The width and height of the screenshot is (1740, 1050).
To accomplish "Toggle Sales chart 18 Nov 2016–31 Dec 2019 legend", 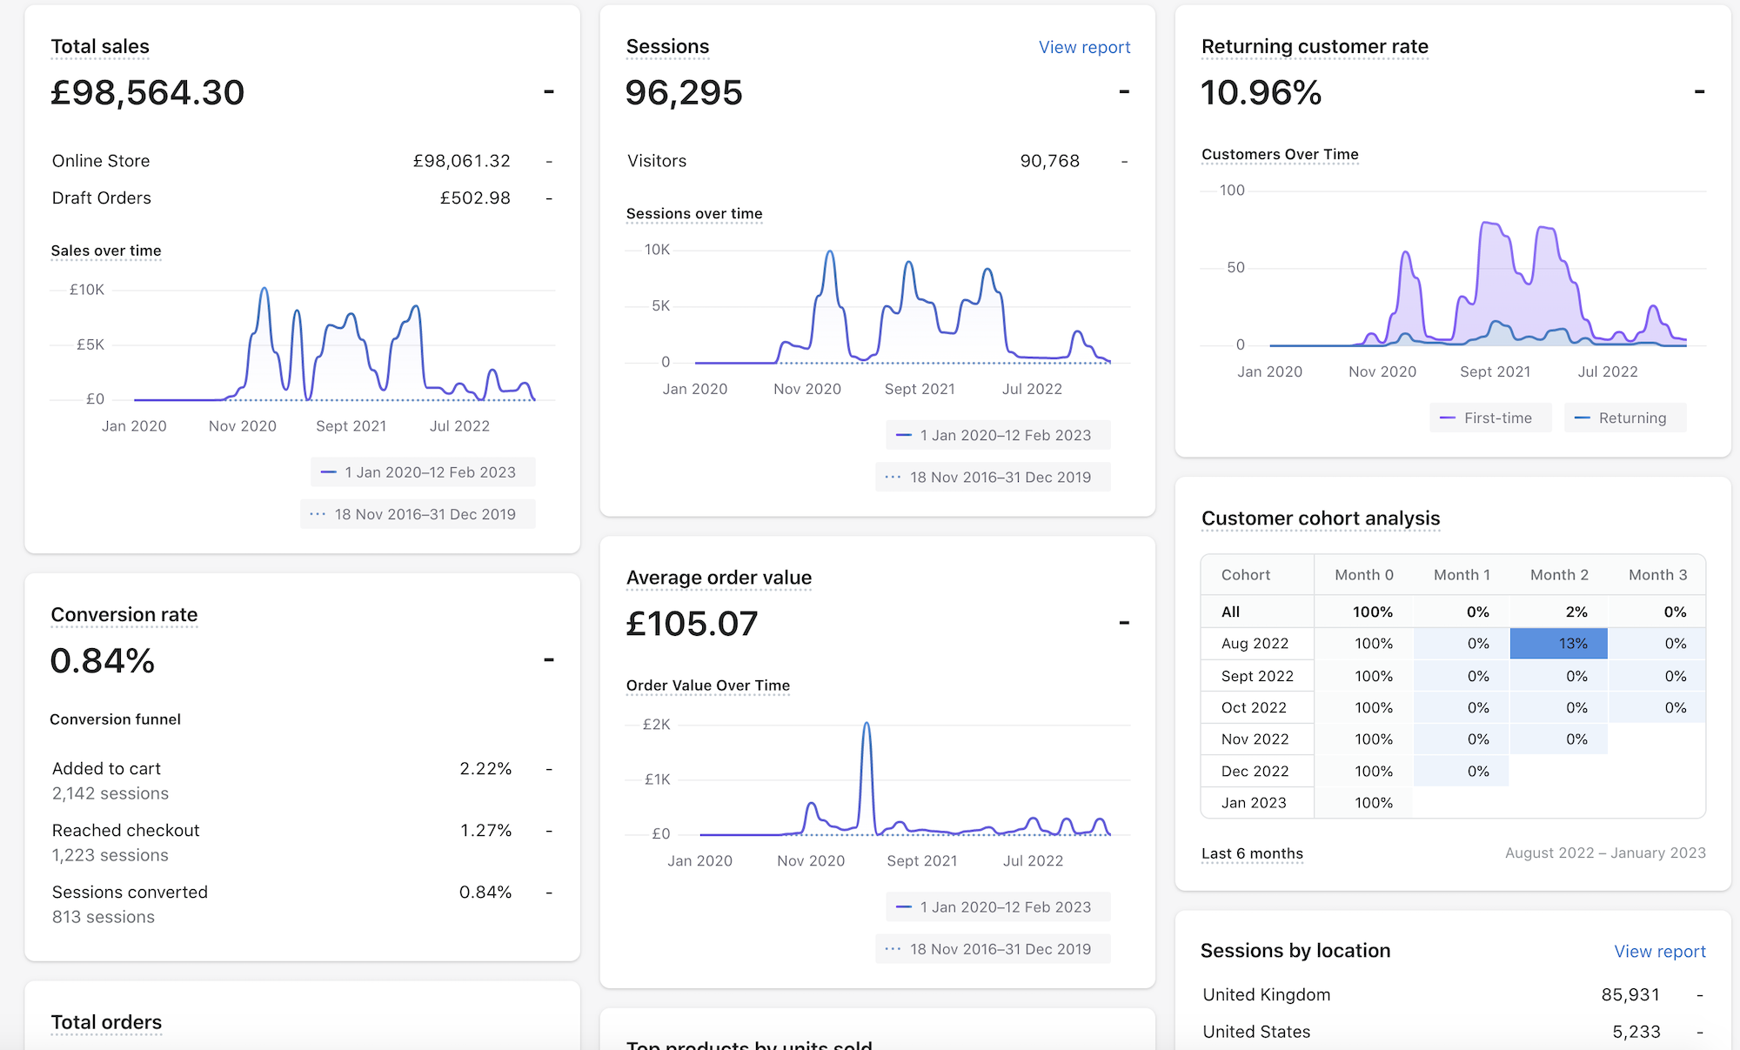I will (418, 514).
